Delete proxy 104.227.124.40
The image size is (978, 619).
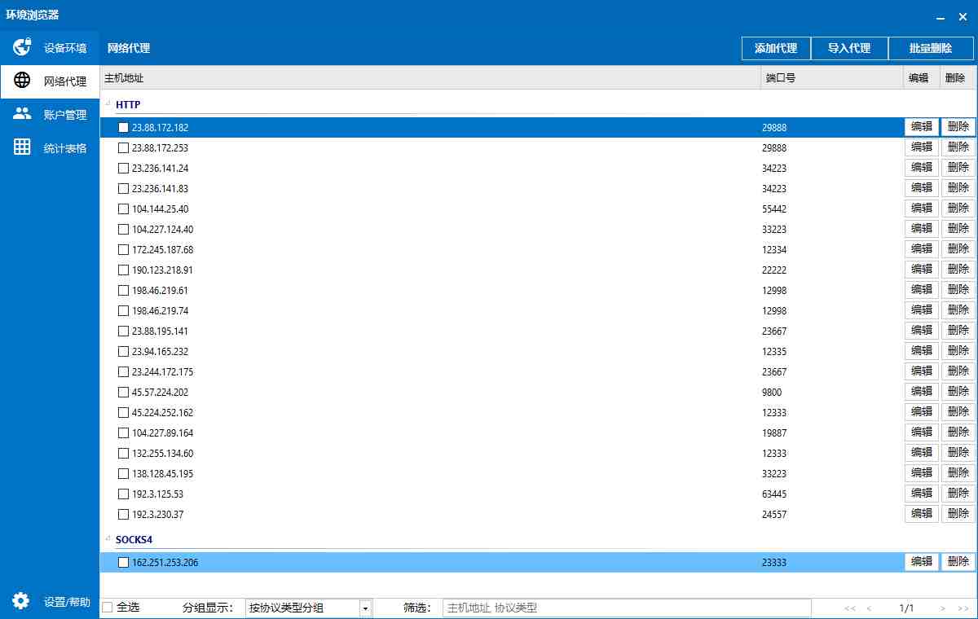point(958,229)
